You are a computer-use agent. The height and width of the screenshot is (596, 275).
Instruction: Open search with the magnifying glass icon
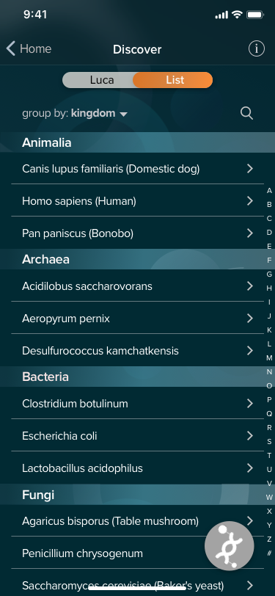(x=247, y=113)
